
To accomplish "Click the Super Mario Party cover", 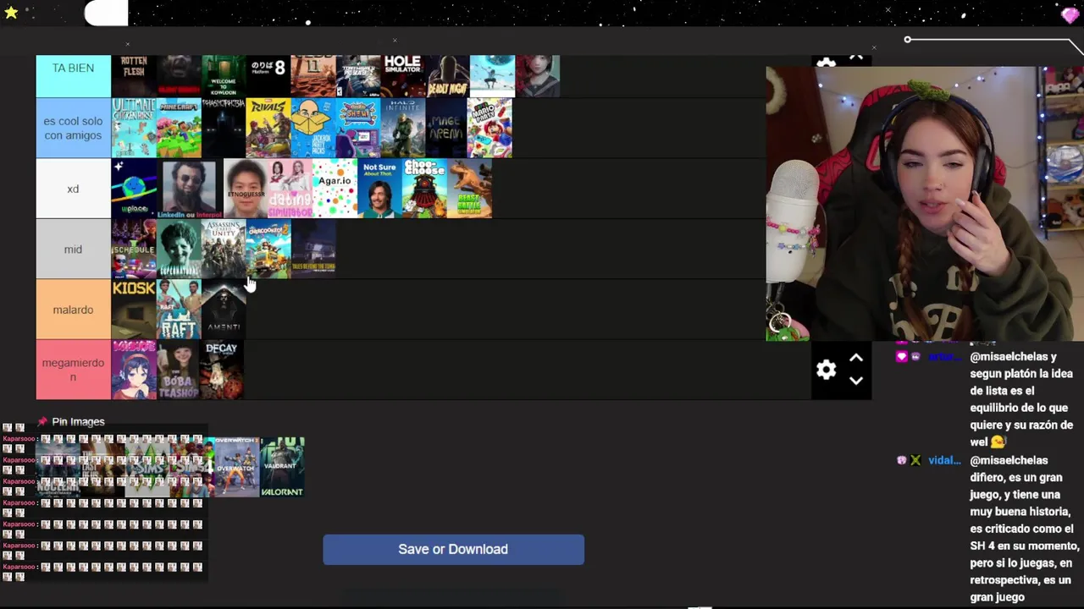I will pos(489,128).
